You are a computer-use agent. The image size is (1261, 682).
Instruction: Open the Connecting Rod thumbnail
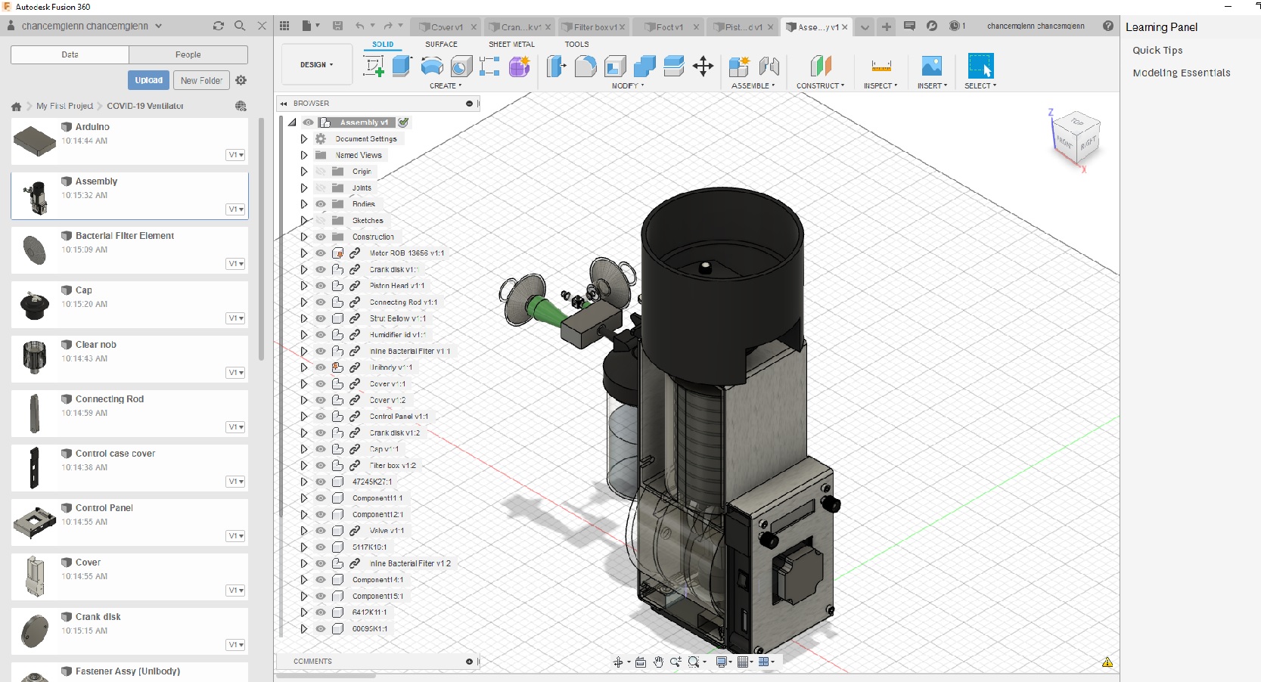(x=35, y=413)
